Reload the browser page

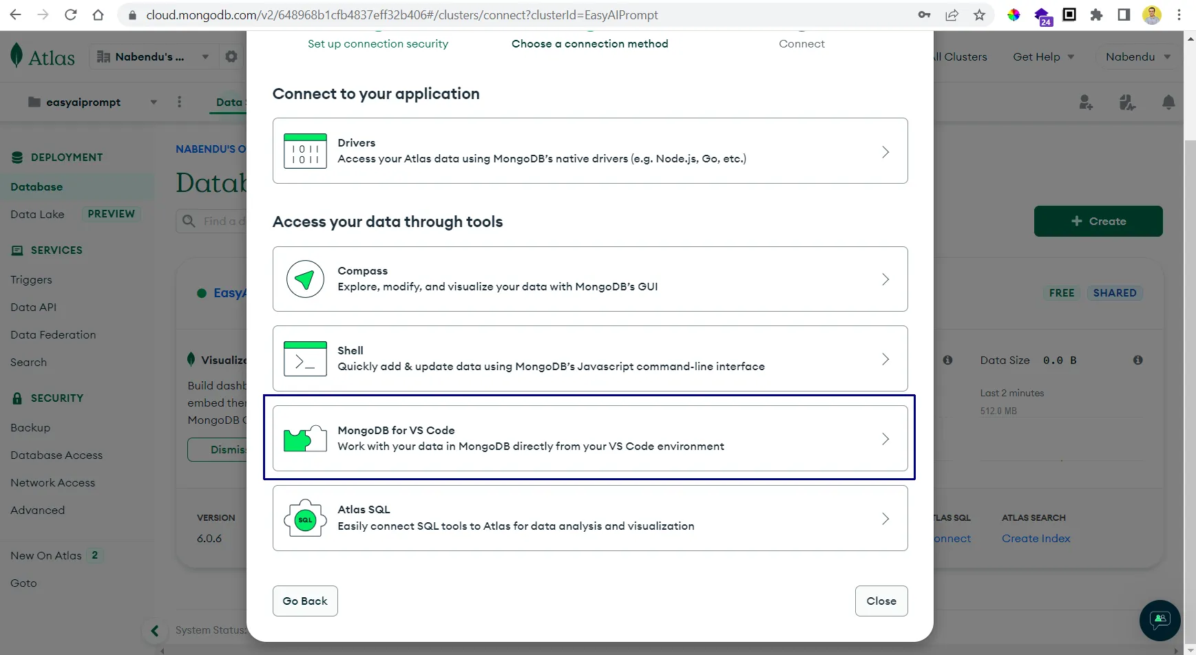70,14
